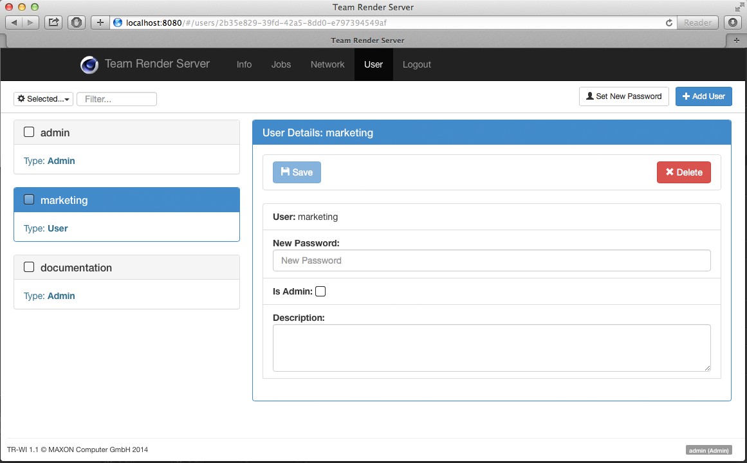Image resolution: width=747 pixels, height=463 pixels.
Task: Check the admin user checkbox
Action: coord(29,132)
